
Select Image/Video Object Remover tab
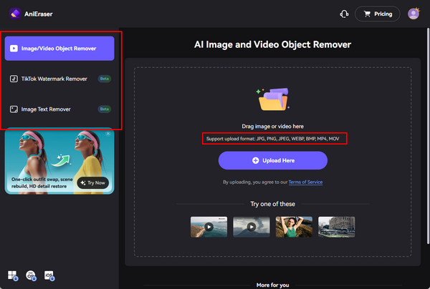coord(59,49)
